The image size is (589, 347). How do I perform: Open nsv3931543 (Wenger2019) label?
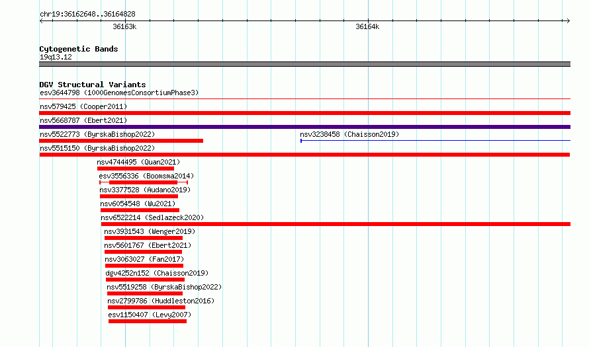click(x=150, y=231)
